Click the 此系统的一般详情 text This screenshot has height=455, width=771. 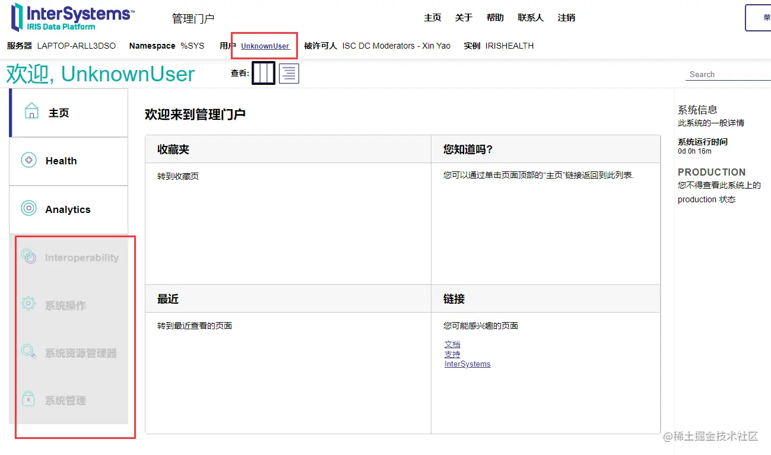pos(711,123)
